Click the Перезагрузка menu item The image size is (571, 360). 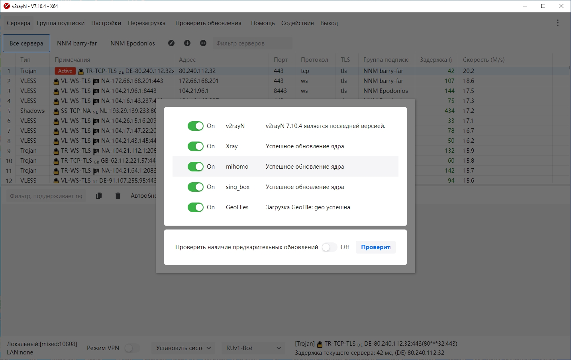coord(147,23)
